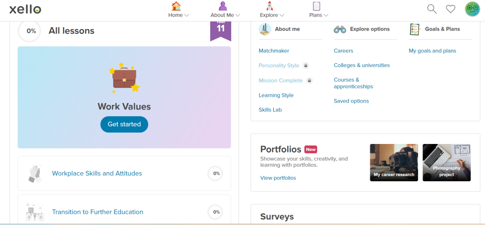Open the My career research thumbnail
Image resolution: width=485 pixels, height=225 pixels.
394,163
